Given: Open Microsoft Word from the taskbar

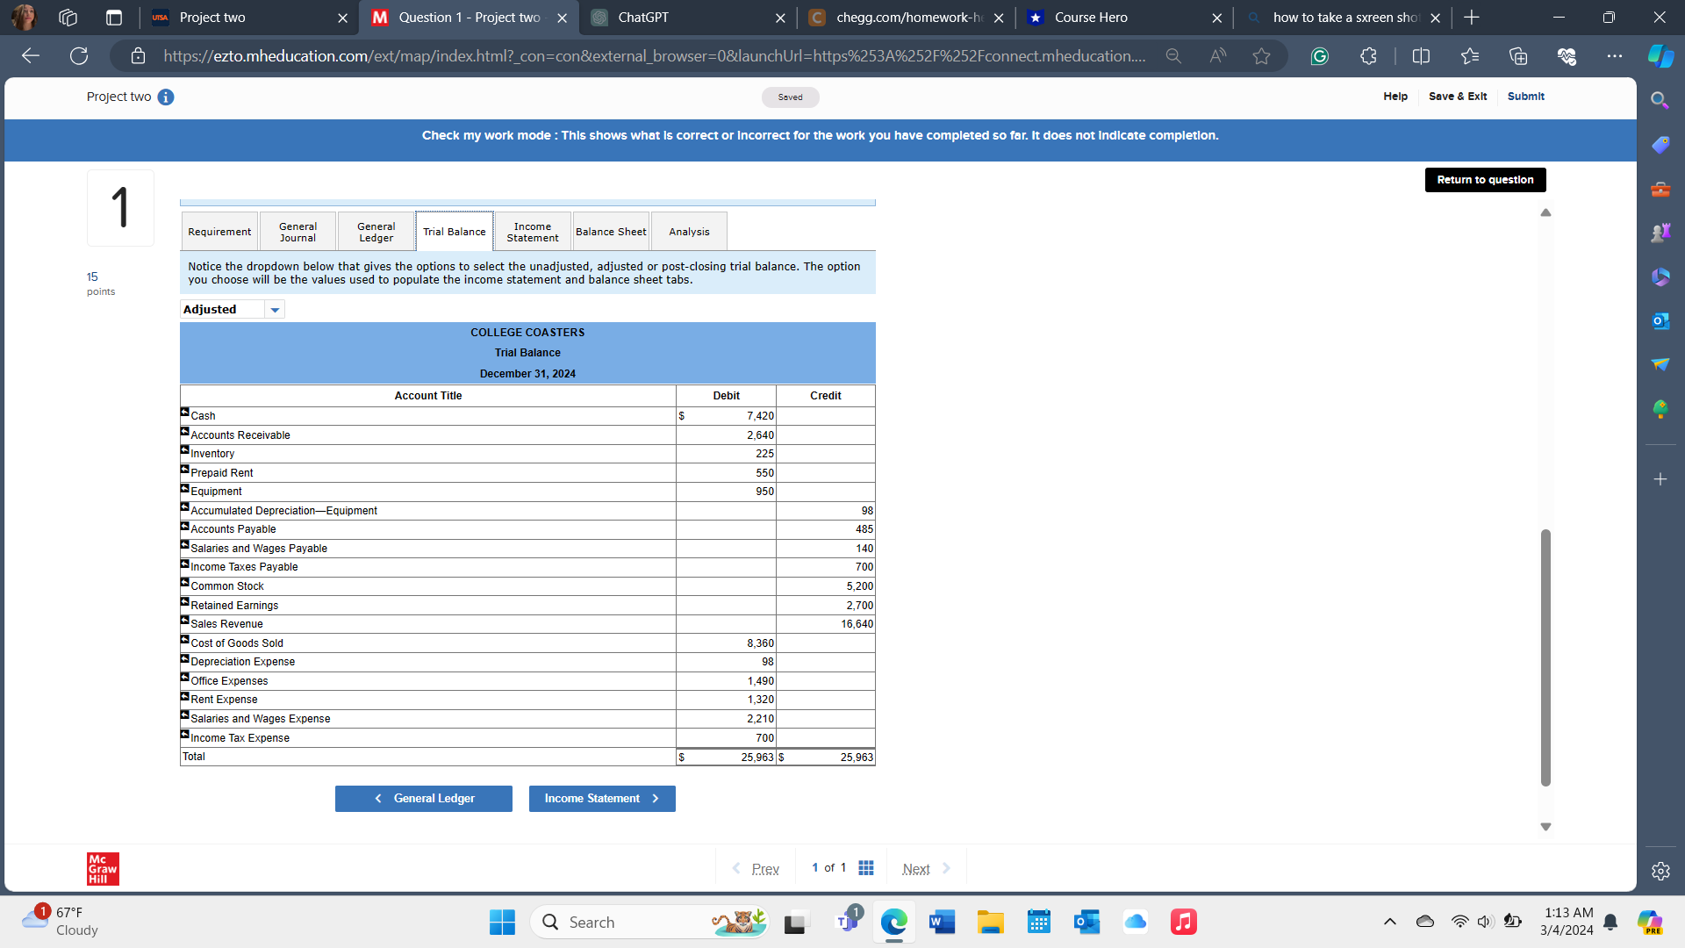Looking at the screenshot, I should click(x=942, y=923).
